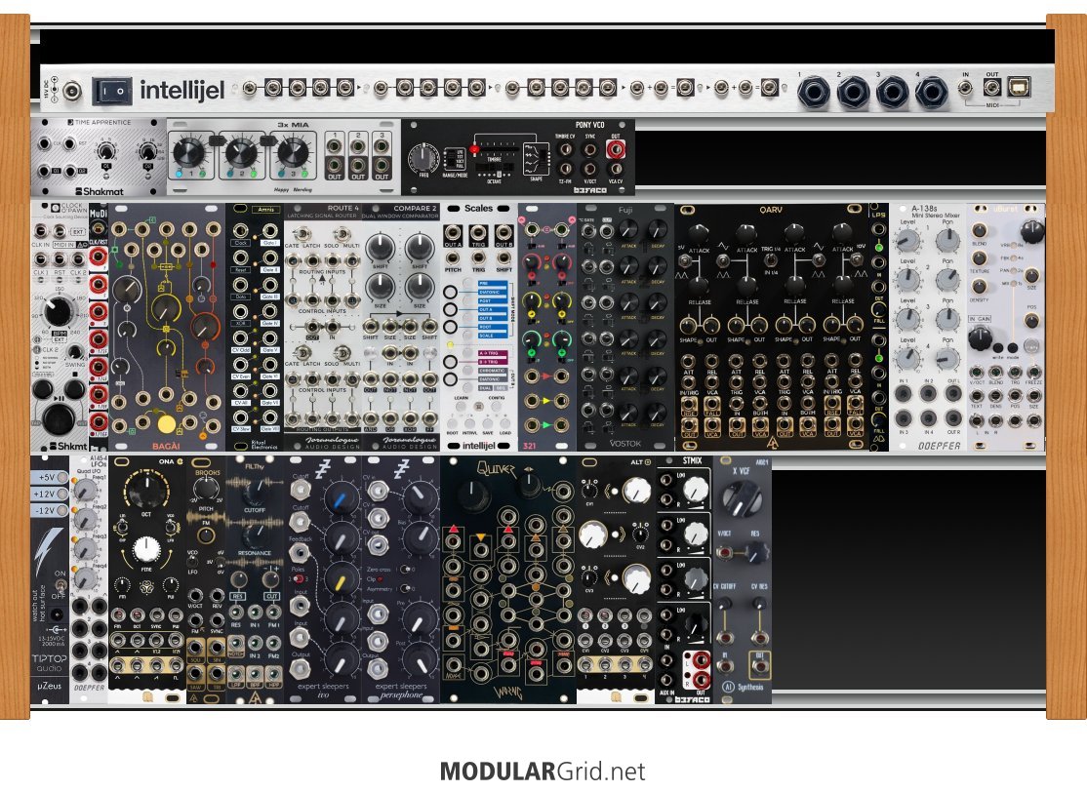Image resolution: width=1087 pixels, height=792 pixels.
Task: Click the OUT B jack on Scales
Action: [x=504, y=233]
